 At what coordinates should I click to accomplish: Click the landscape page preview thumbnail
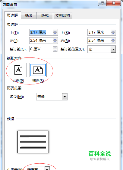(33, 142)
